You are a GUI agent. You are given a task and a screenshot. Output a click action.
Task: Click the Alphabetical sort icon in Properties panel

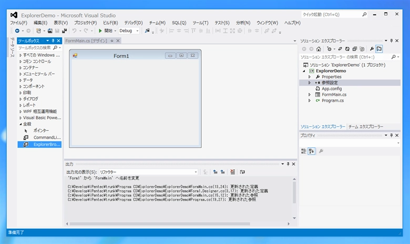click(x=311, y=151)
